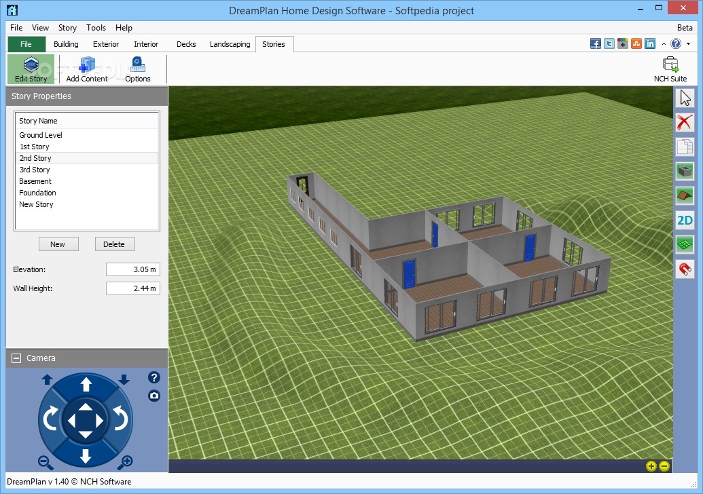703x494 pixels.
Task: Collapse the Camera panel
Action: click(16, 358)
